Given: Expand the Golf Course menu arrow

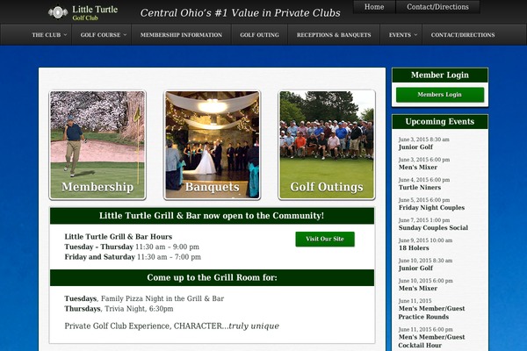Looking at the screenshot, I should coord(125,34).
